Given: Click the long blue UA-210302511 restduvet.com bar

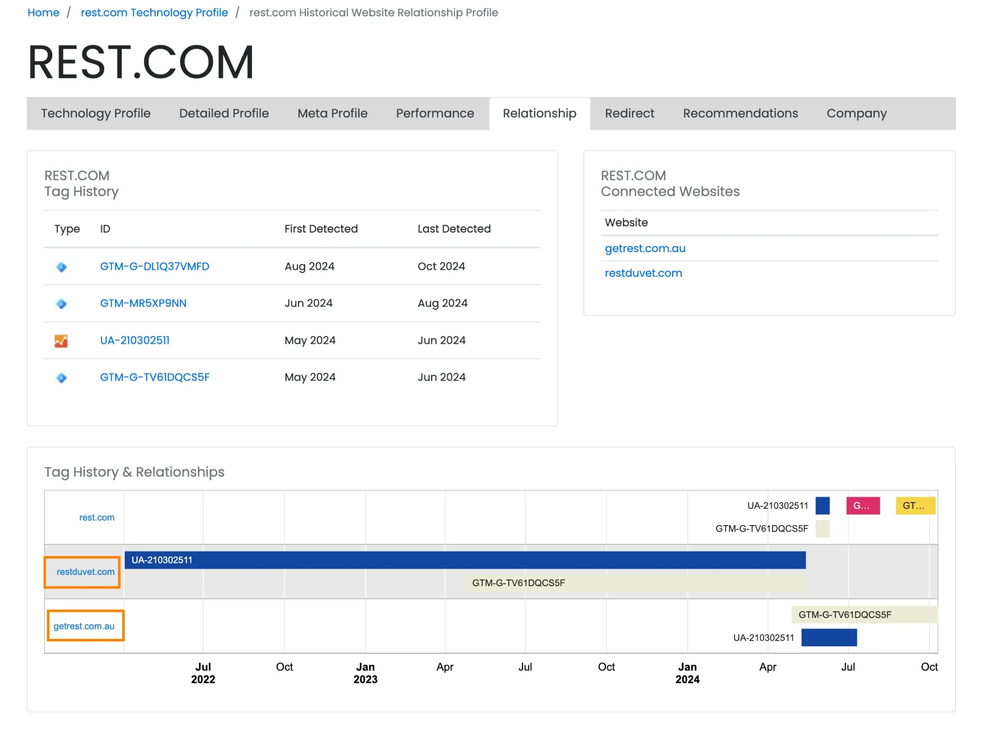Looking at the screenshot, I should click(465, 560).
